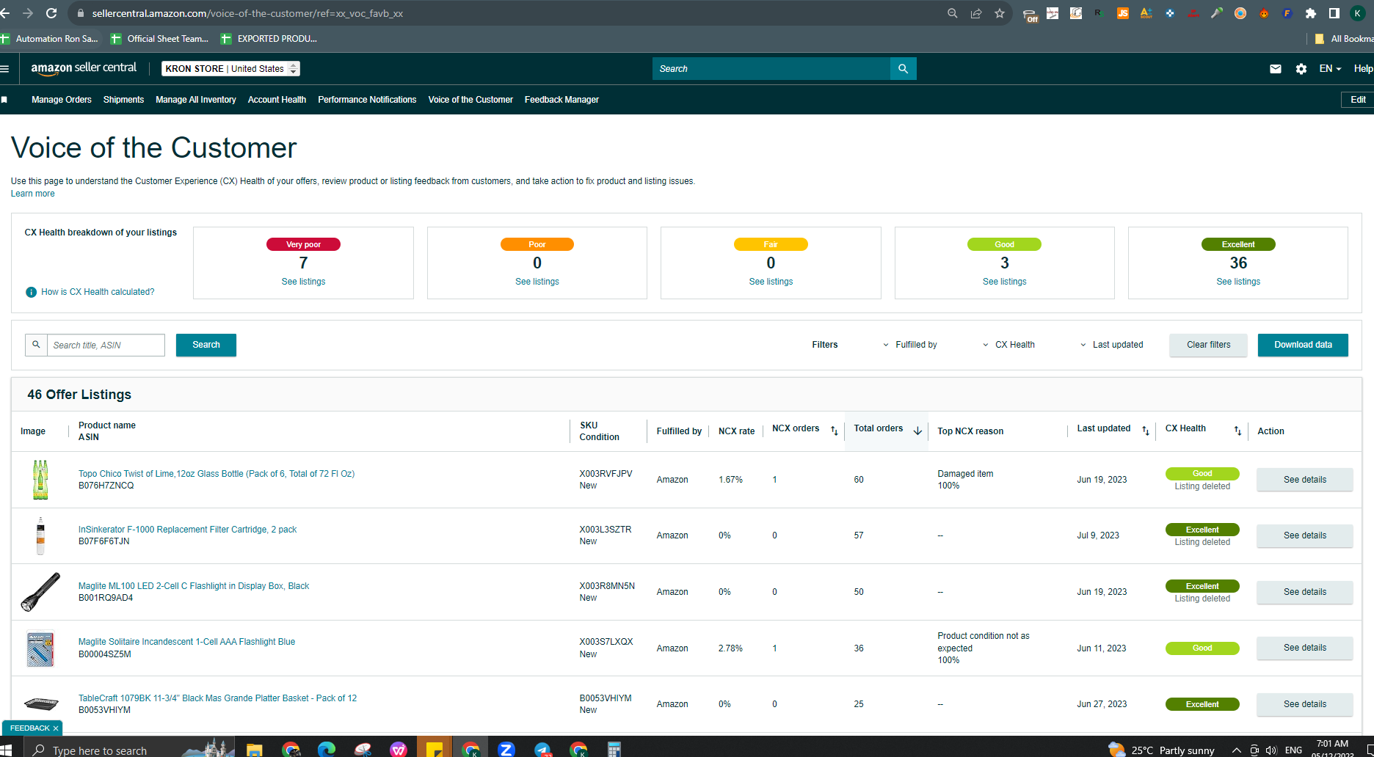This screenshot has width=1374, height=757.
Task: Open File Explorer from the taskbar
Action: (254, 749)
